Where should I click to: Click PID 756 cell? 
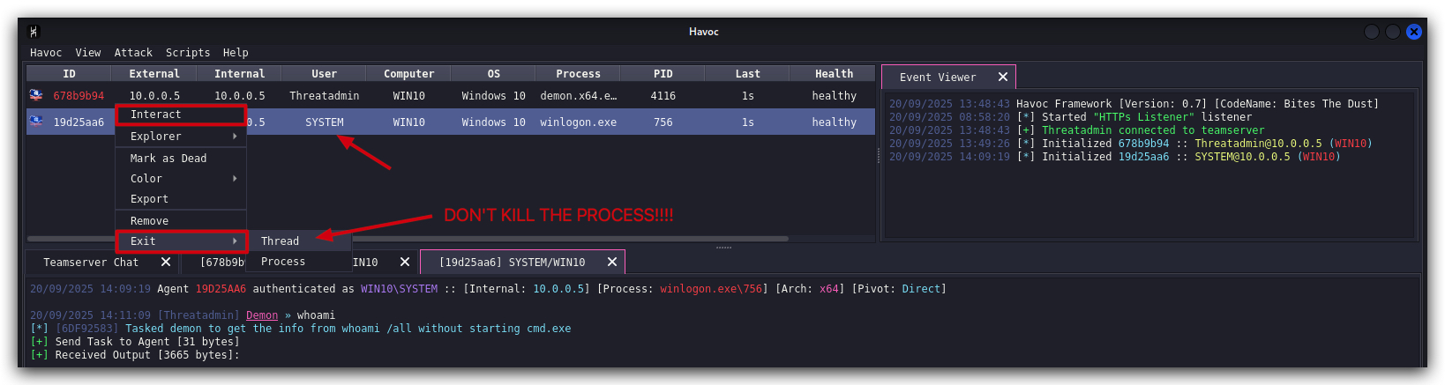tap(663, 122)
